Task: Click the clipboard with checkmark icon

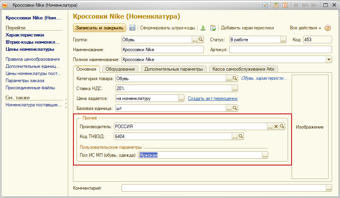Action: [213, 28]
